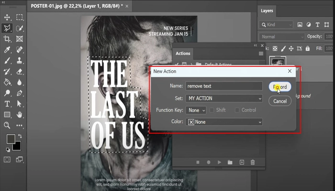This screenshot has width=335, height=191.
Task: Reset default foreground and background colors
Action: click(x=8, y=149)
